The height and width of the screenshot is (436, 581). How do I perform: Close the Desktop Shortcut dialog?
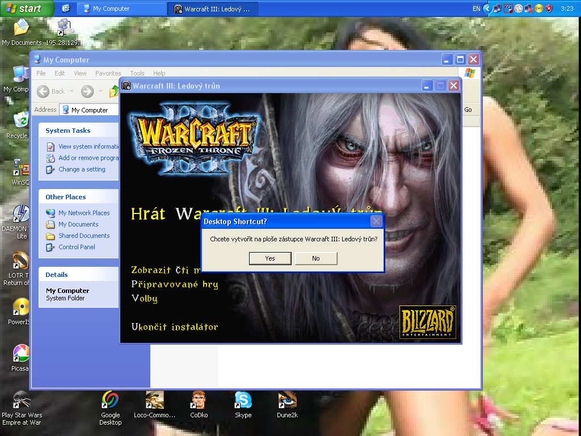tap(376, 221)
